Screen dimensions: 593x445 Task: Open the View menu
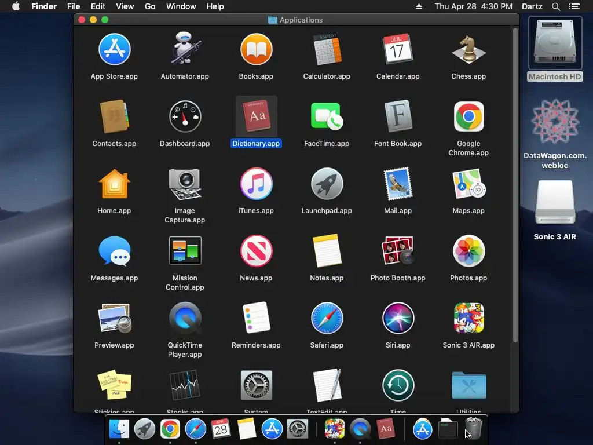point(125,6)
